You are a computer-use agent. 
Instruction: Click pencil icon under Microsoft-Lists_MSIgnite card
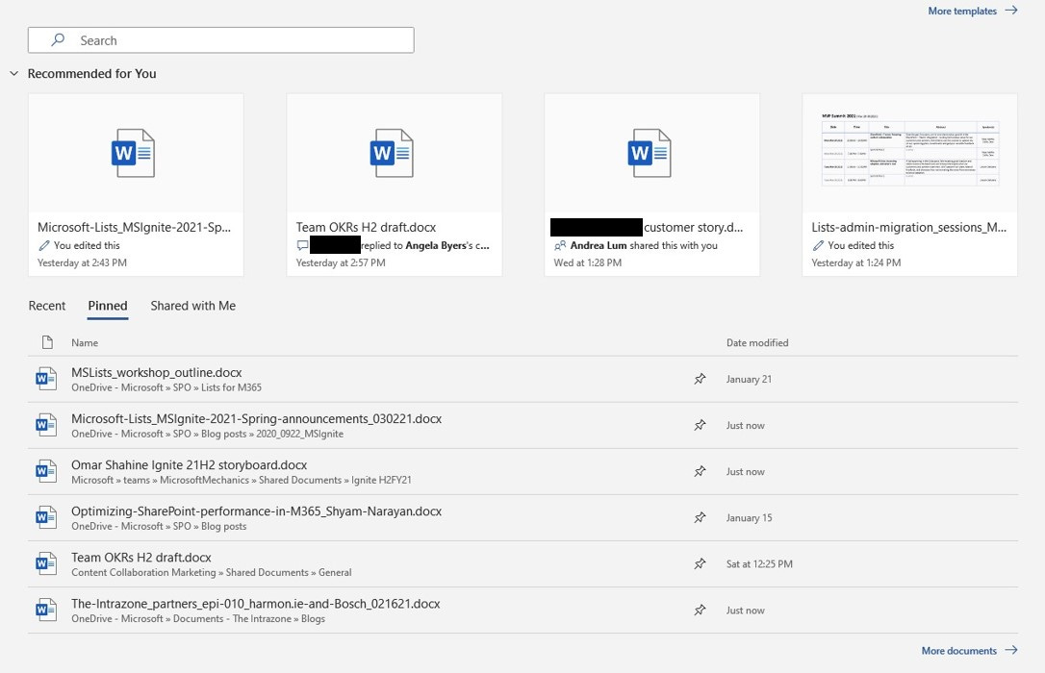(44, 245)
